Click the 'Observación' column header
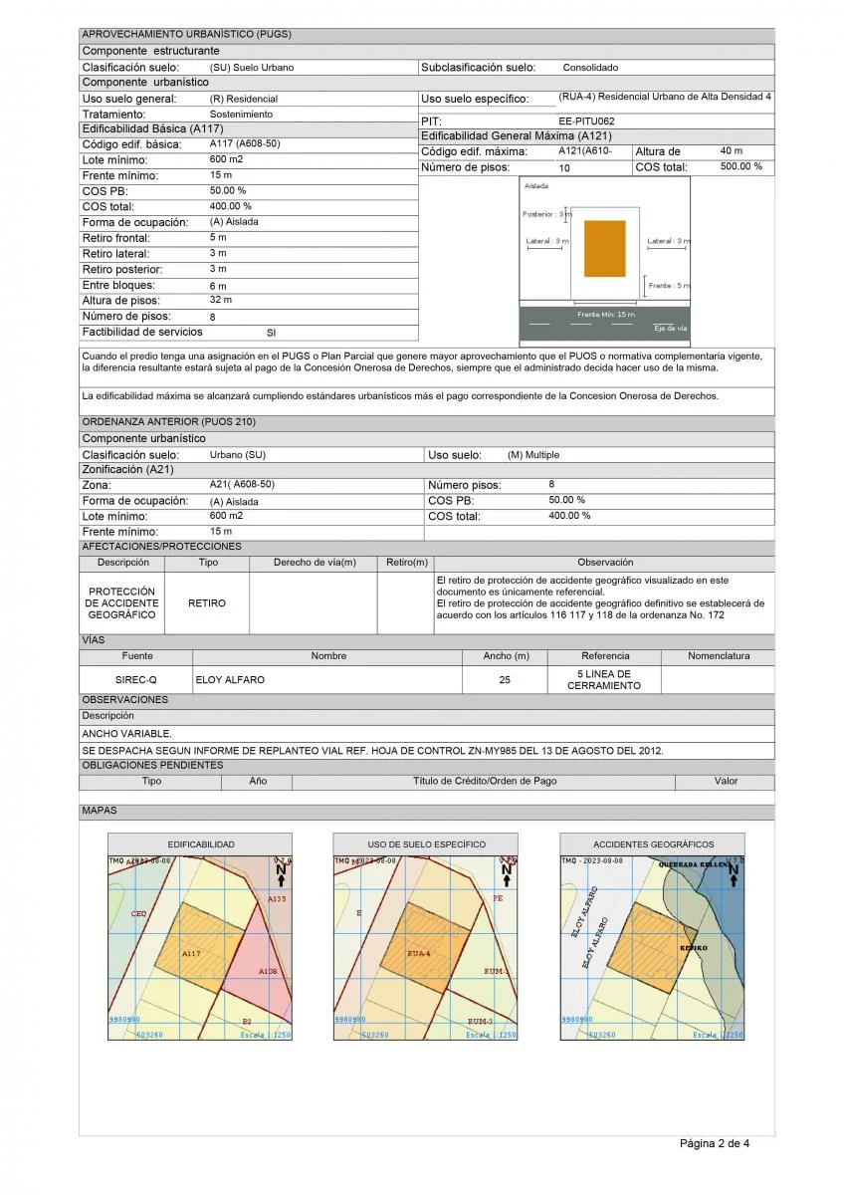The image size is (844, 1195). [x=605, y=563]
